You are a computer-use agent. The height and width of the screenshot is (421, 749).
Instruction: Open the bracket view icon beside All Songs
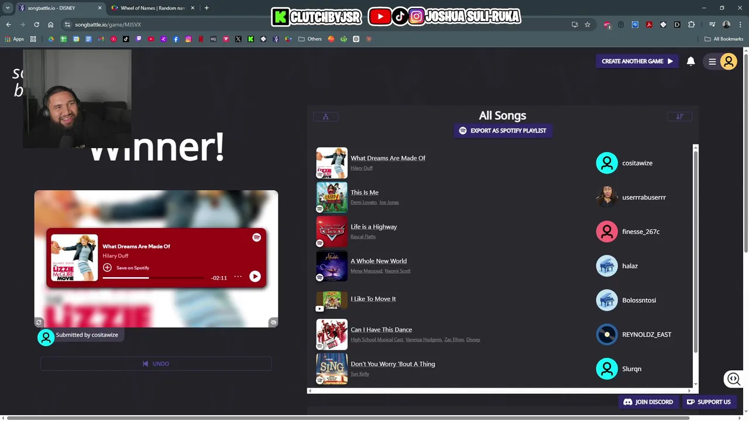326,116
